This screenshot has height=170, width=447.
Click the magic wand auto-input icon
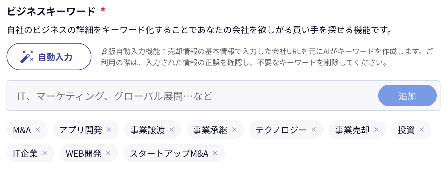point(27,57)
